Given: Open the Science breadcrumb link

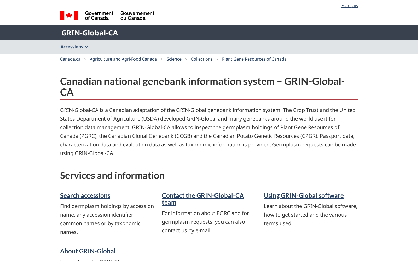Looking at the screenshot, I should 174,59.
